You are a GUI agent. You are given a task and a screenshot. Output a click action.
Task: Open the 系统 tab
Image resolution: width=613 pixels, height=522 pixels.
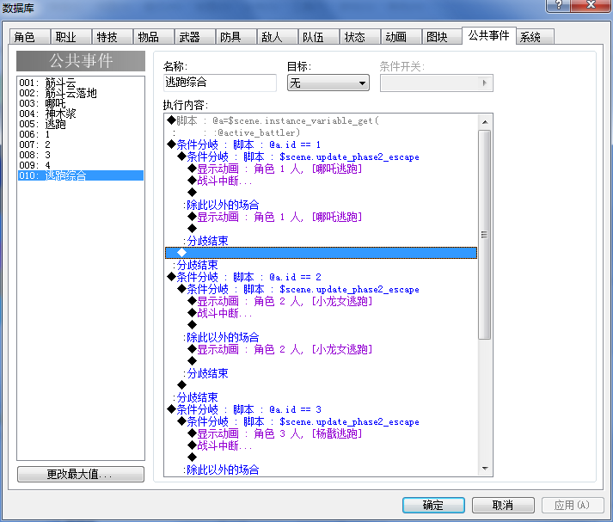536,37
